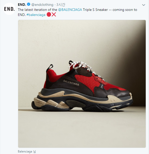Click the END. display name
This screenshot has height=154, width=149.
coord(22,5)
